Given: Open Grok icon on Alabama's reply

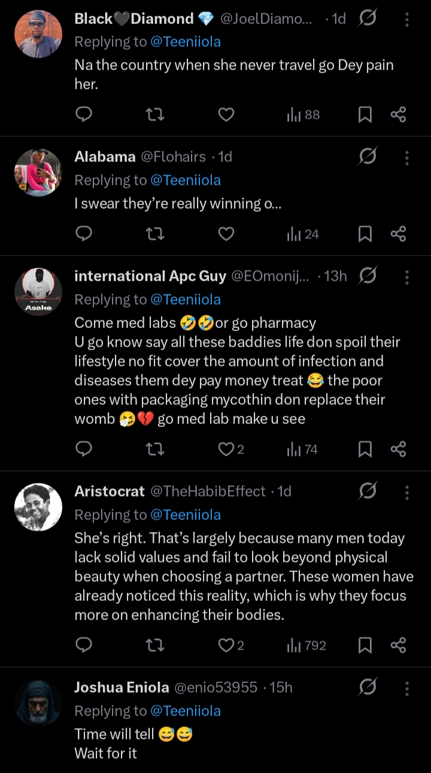Looking at the screenshot, I should point(367,157).
